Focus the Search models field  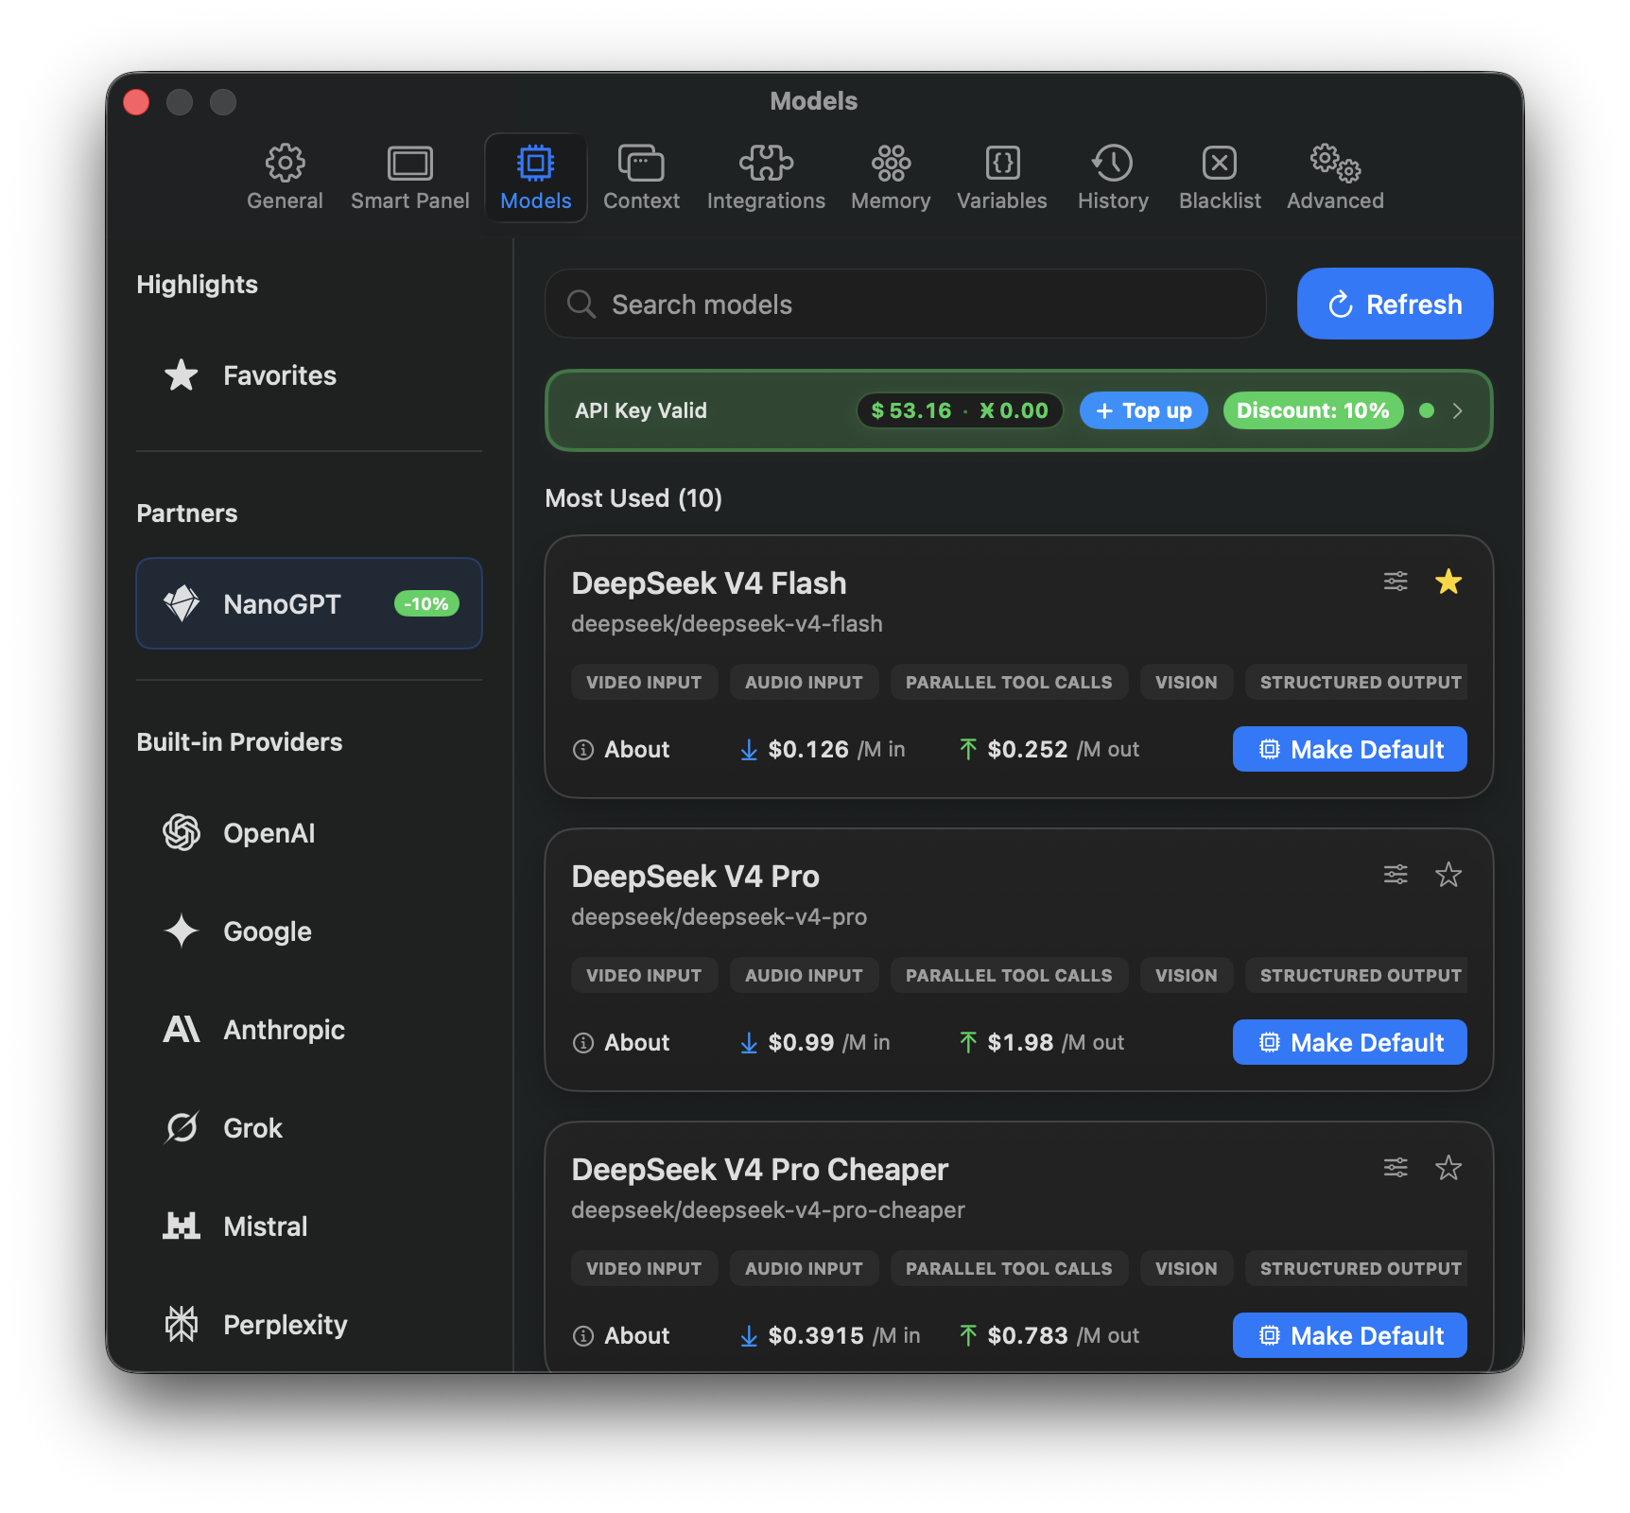906,304
